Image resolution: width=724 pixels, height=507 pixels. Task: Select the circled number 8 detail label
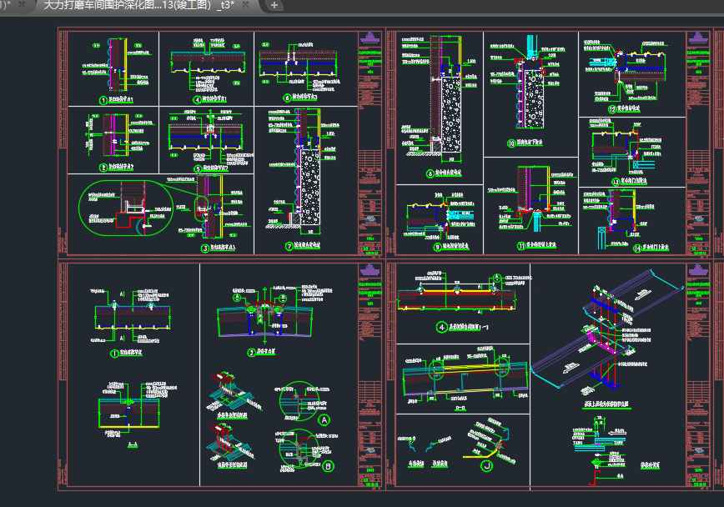(x=430, y=174)
